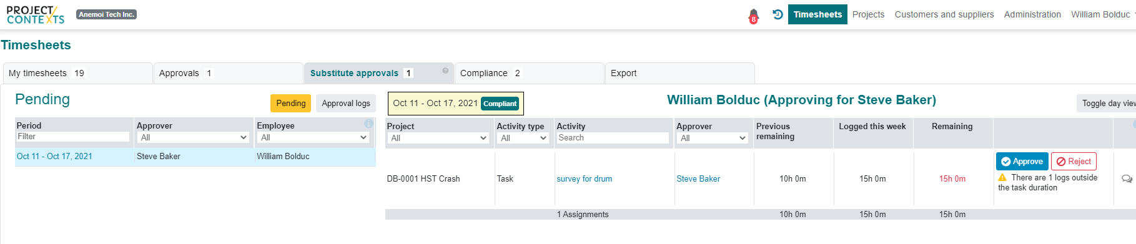1136x244 pixels.
Task: Click the DB-0001 HST Crash project cell
Action: tap(423, 178)
